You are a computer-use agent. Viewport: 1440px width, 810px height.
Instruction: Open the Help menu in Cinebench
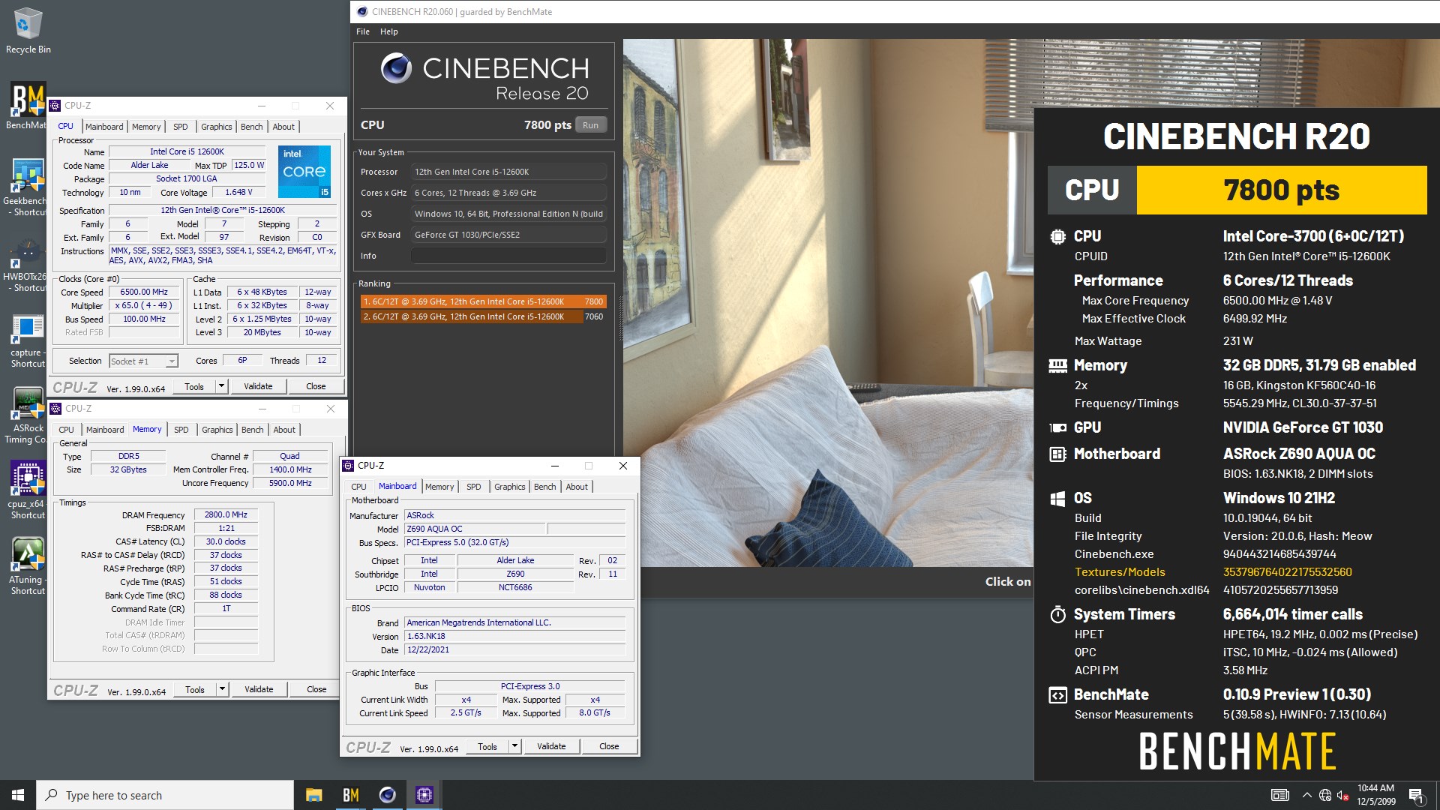point(389,31)
